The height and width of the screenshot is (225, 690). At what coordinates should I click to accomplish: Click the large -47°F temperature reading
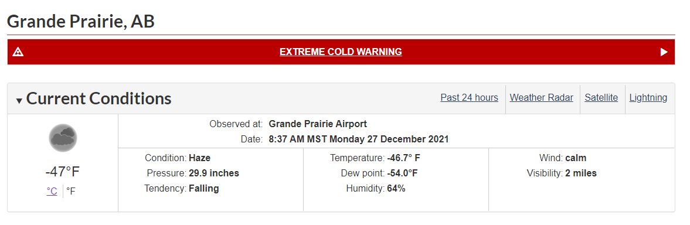click(x=63, y=171)
